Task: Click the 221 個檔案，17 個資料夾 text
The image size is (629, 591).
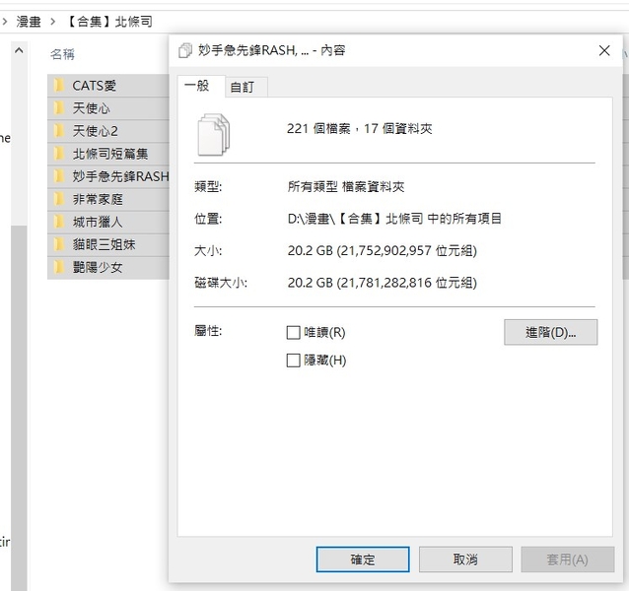Action: 360,129
